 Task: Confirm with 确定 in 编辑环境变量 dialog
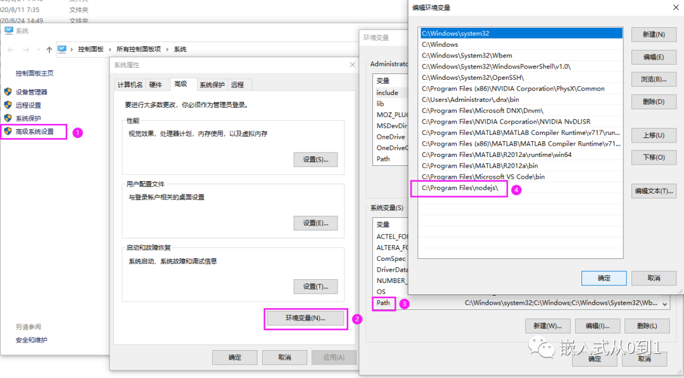[x=604, y=278]
